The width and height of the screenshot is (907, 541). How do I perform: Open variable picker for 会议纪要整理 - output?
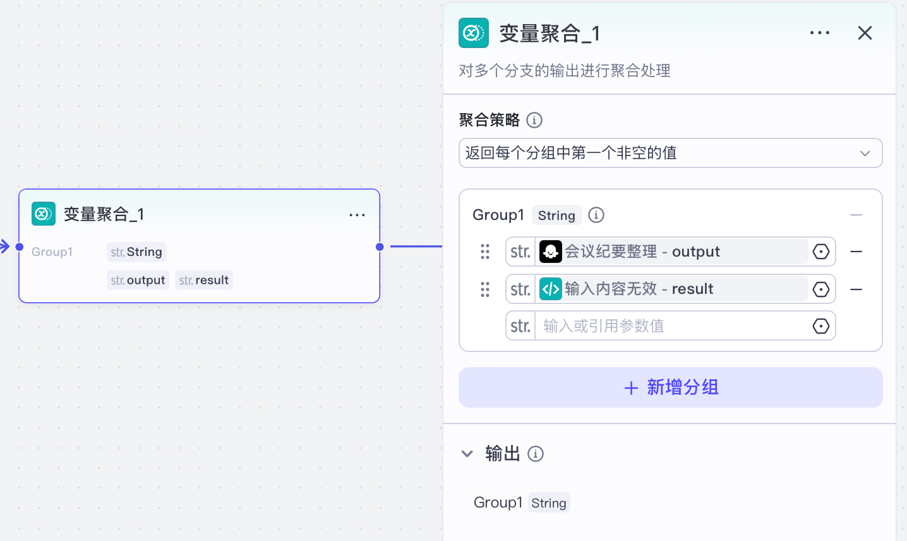(x=820, y=252)
